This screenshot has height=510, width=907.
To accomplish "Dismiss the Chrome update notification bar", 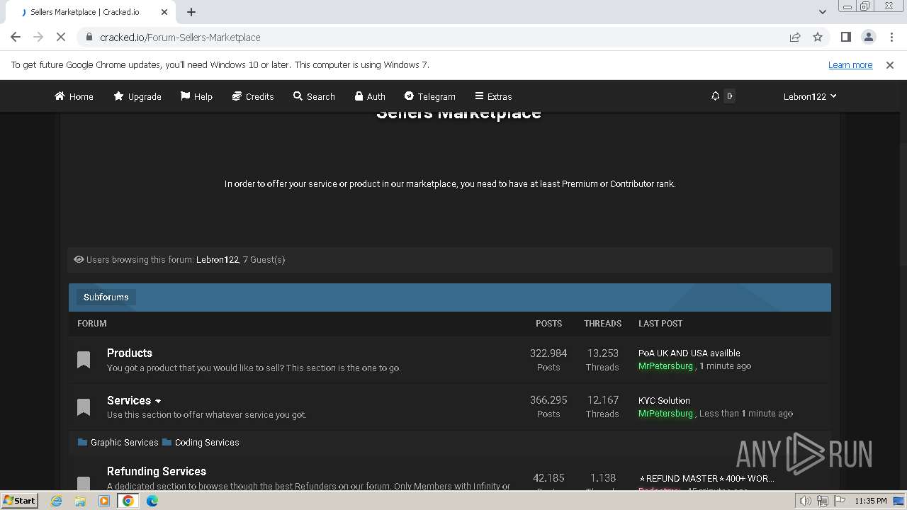I will [890, 64].
